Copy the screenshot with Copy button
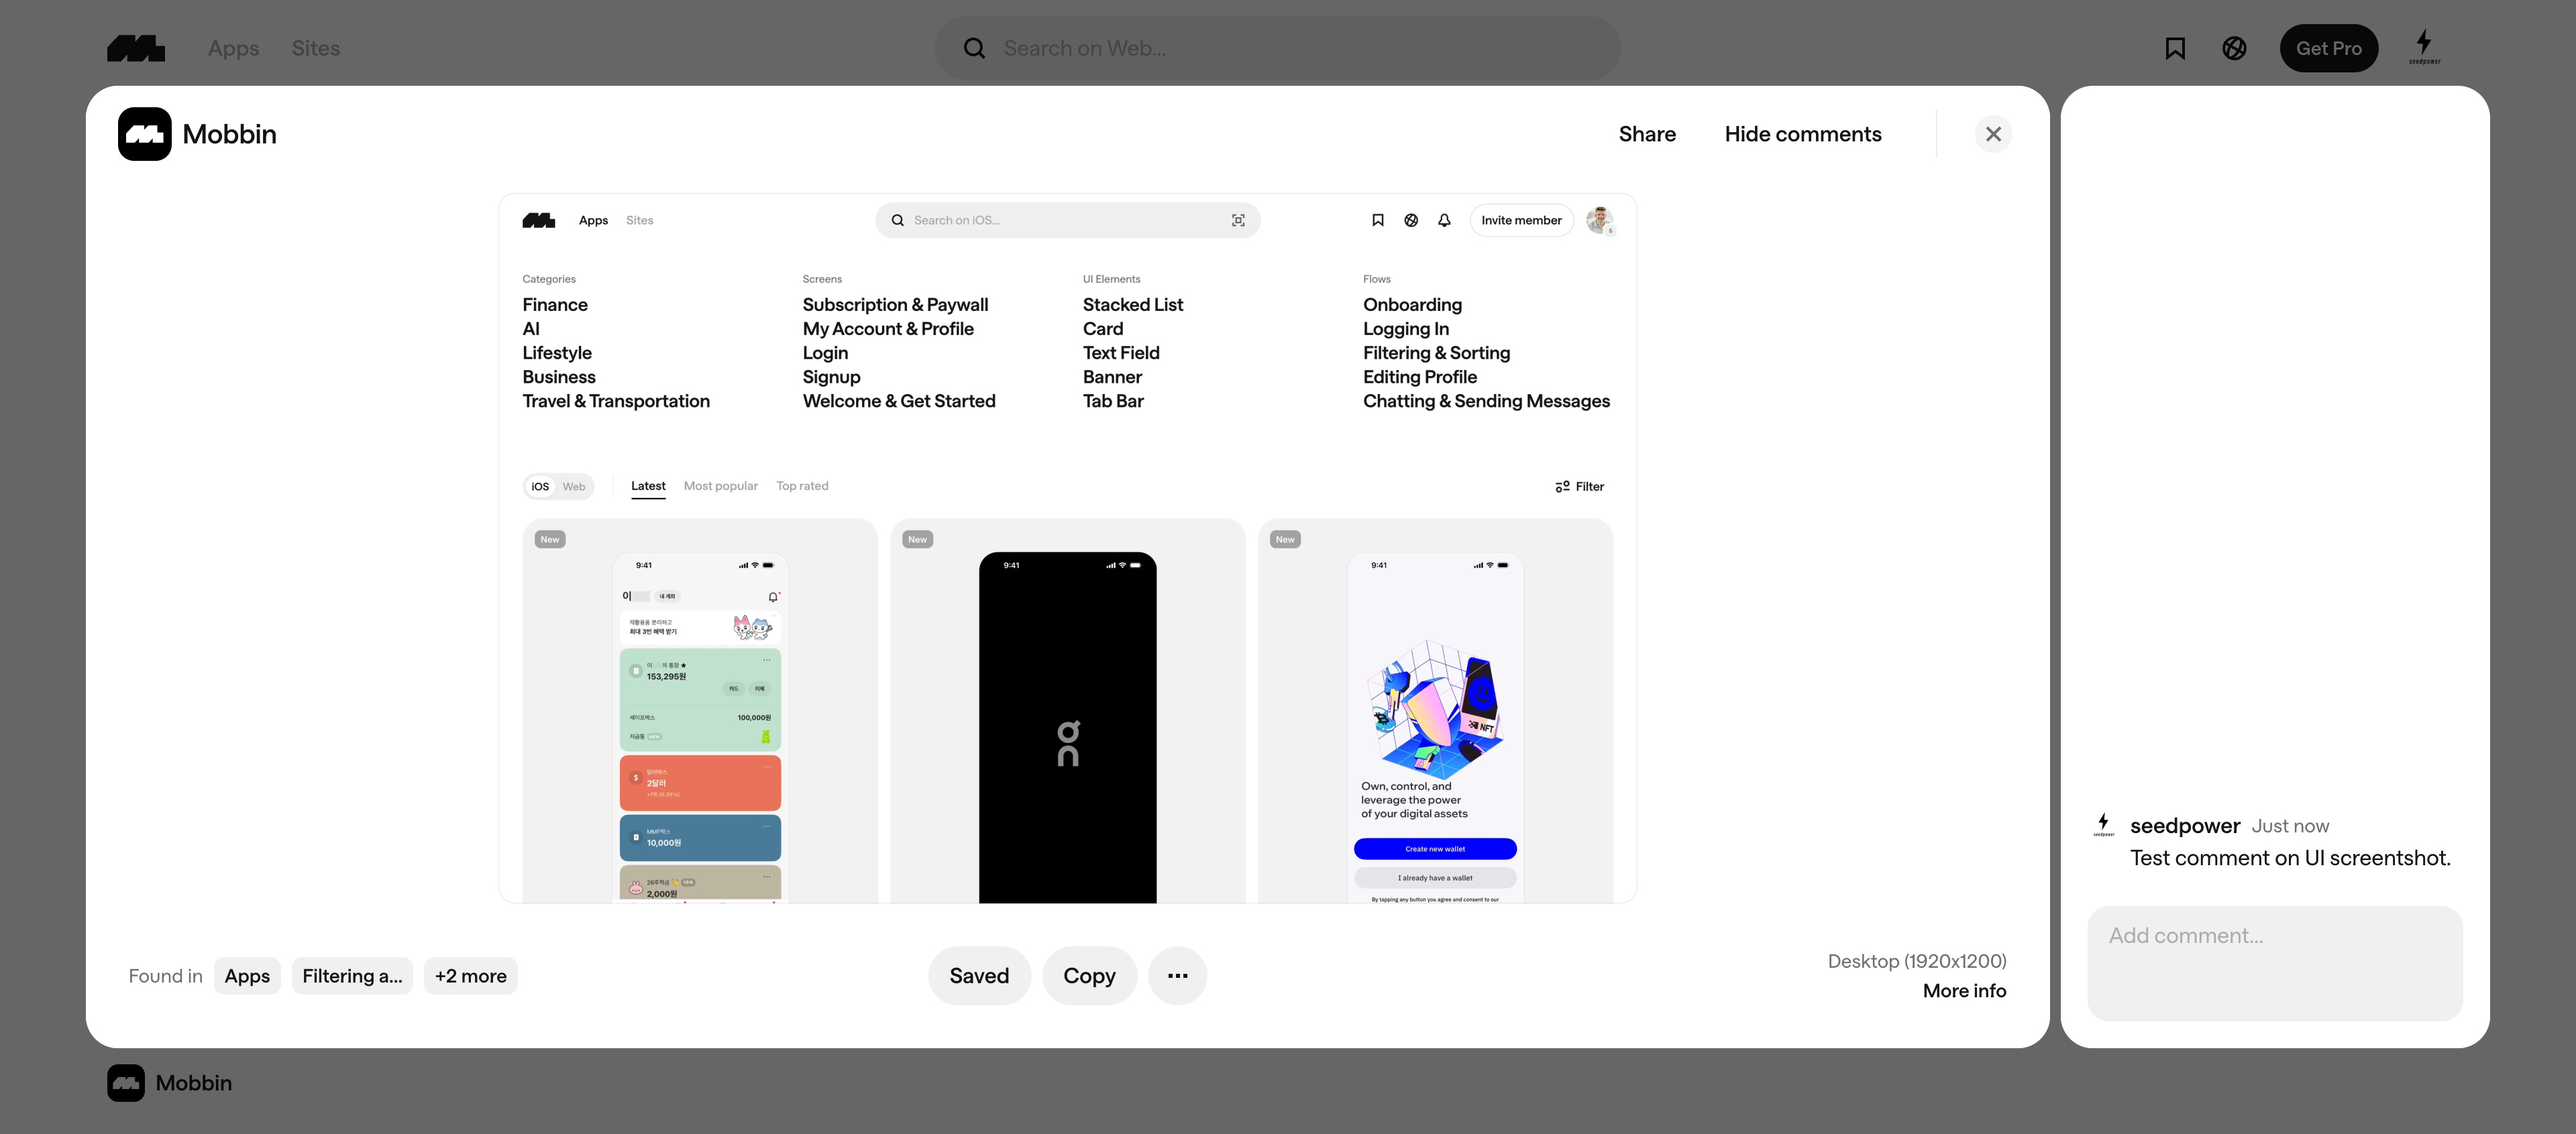This screenshot has width=2576, height=1134. [1088, 975]
